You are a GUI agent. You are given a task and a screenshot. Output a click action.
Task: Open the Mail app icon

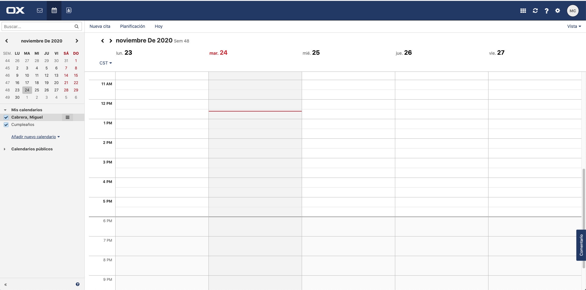point(40,10)
